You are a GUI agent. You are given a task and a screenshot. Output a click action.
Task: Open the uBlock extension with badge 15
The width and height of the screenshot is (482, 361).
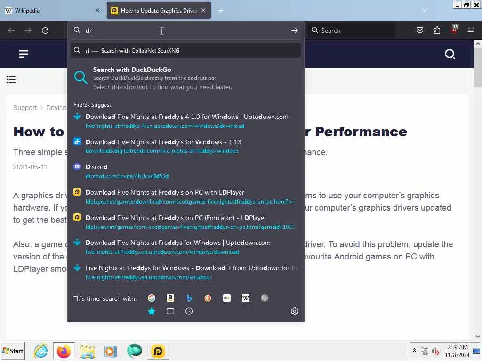tap(454, 29)
